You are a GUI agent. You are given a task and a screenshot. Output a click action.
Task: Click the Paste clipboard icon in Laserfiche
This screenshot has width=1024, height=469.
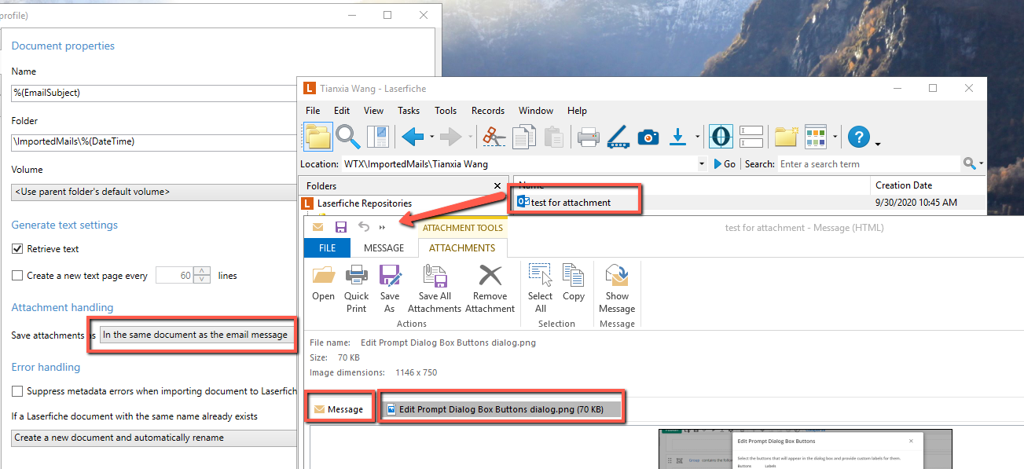click(x=552, y=136)
